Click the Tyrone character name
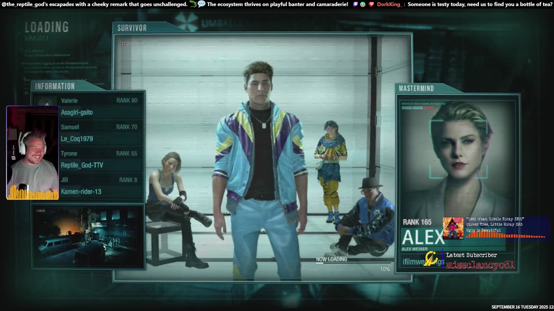Screen dimensions: 554x311 tap(69, 153)
